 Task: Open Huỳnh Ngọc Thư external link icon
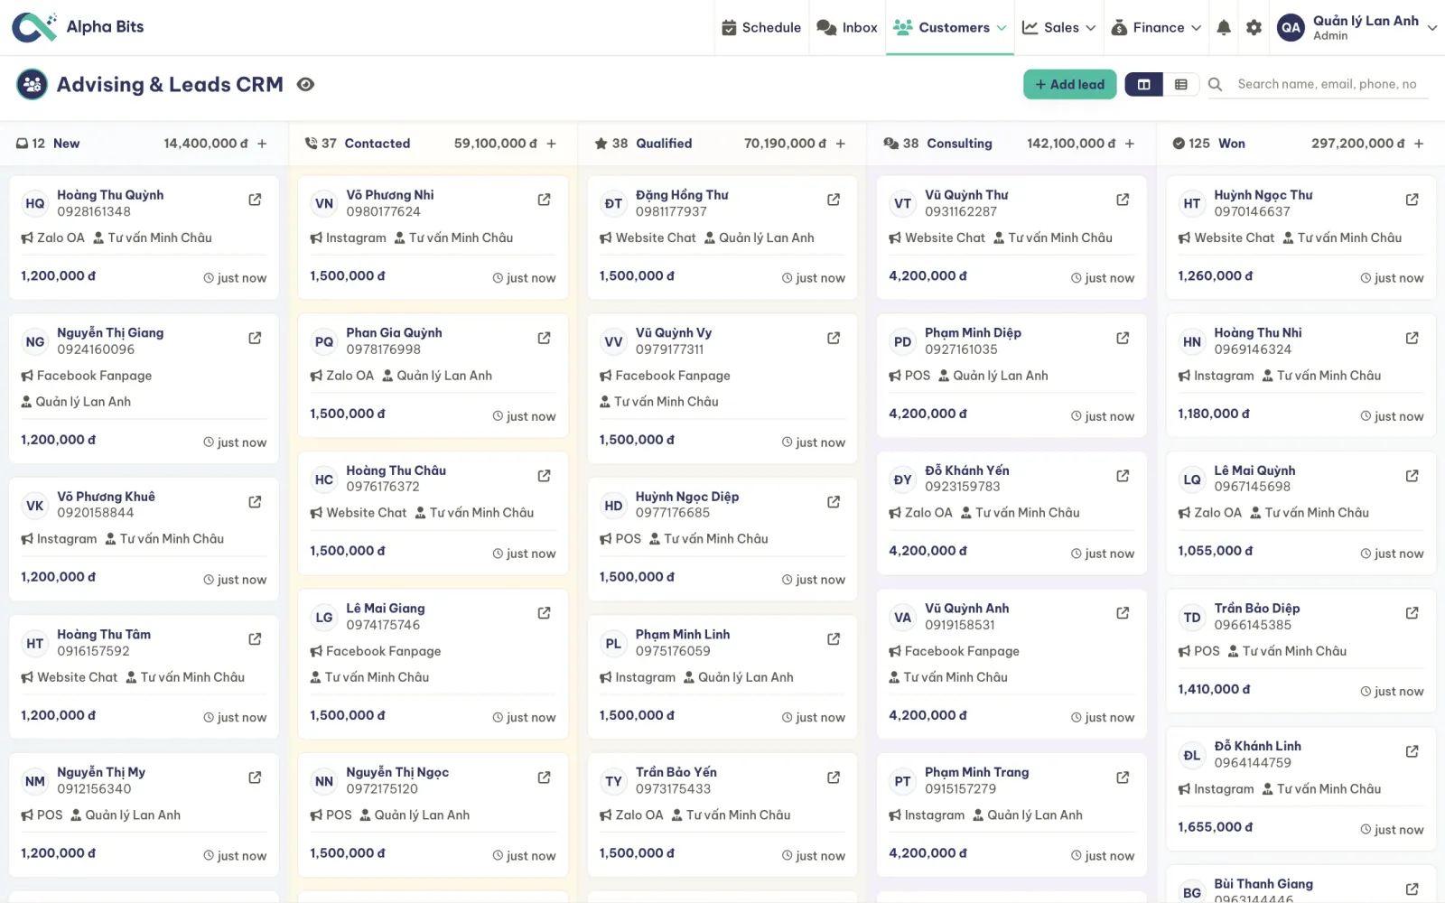1412,200
